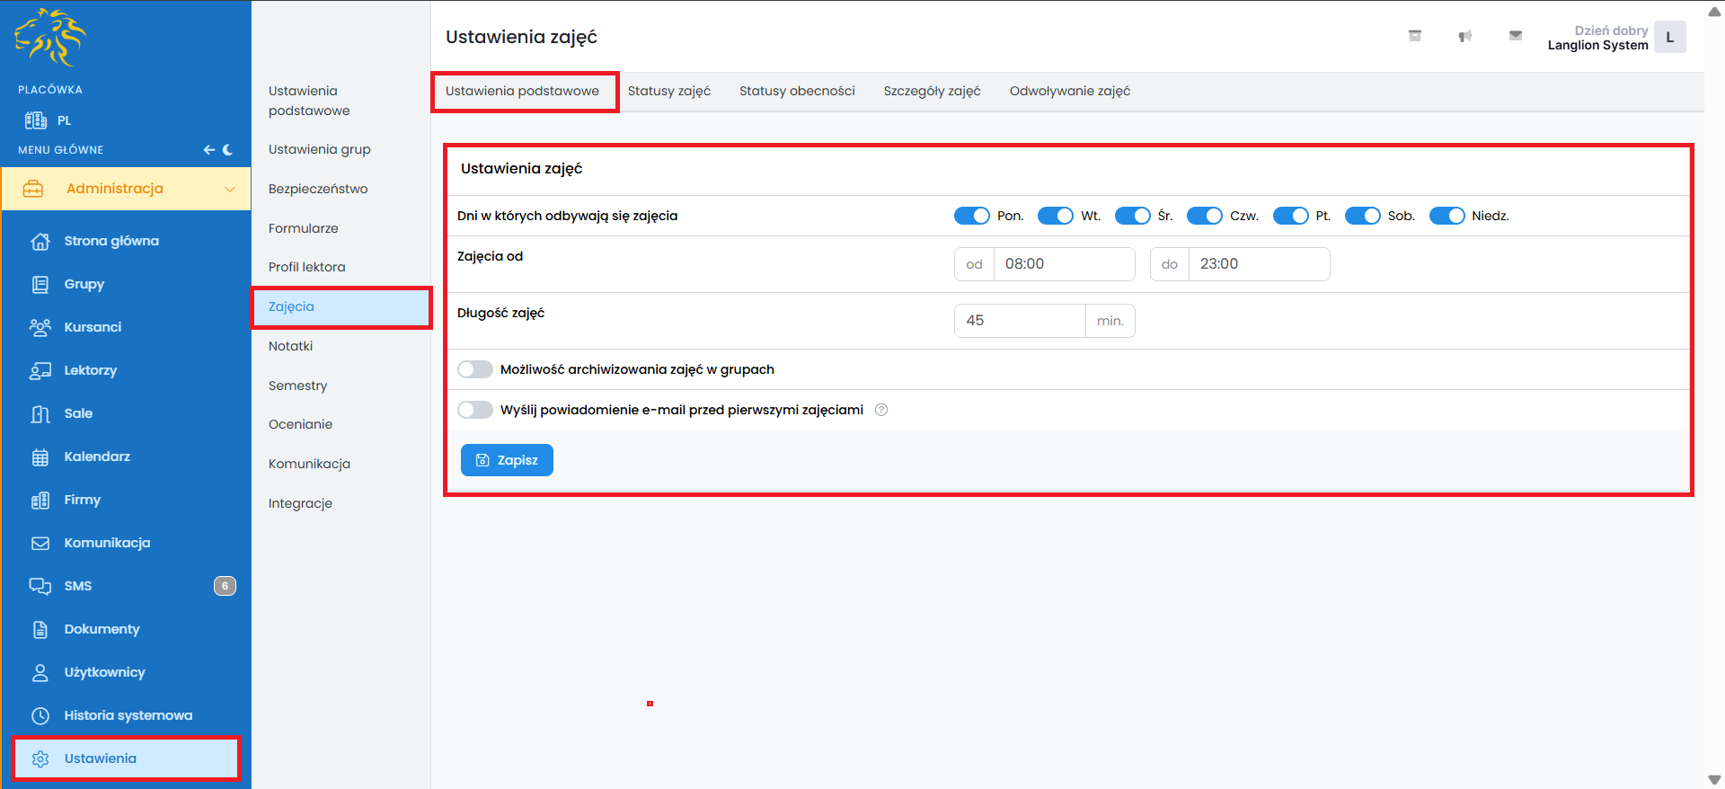
Task: Disable classes on Sunday (Niedz.) toggle
Action: pos(1446,216)
